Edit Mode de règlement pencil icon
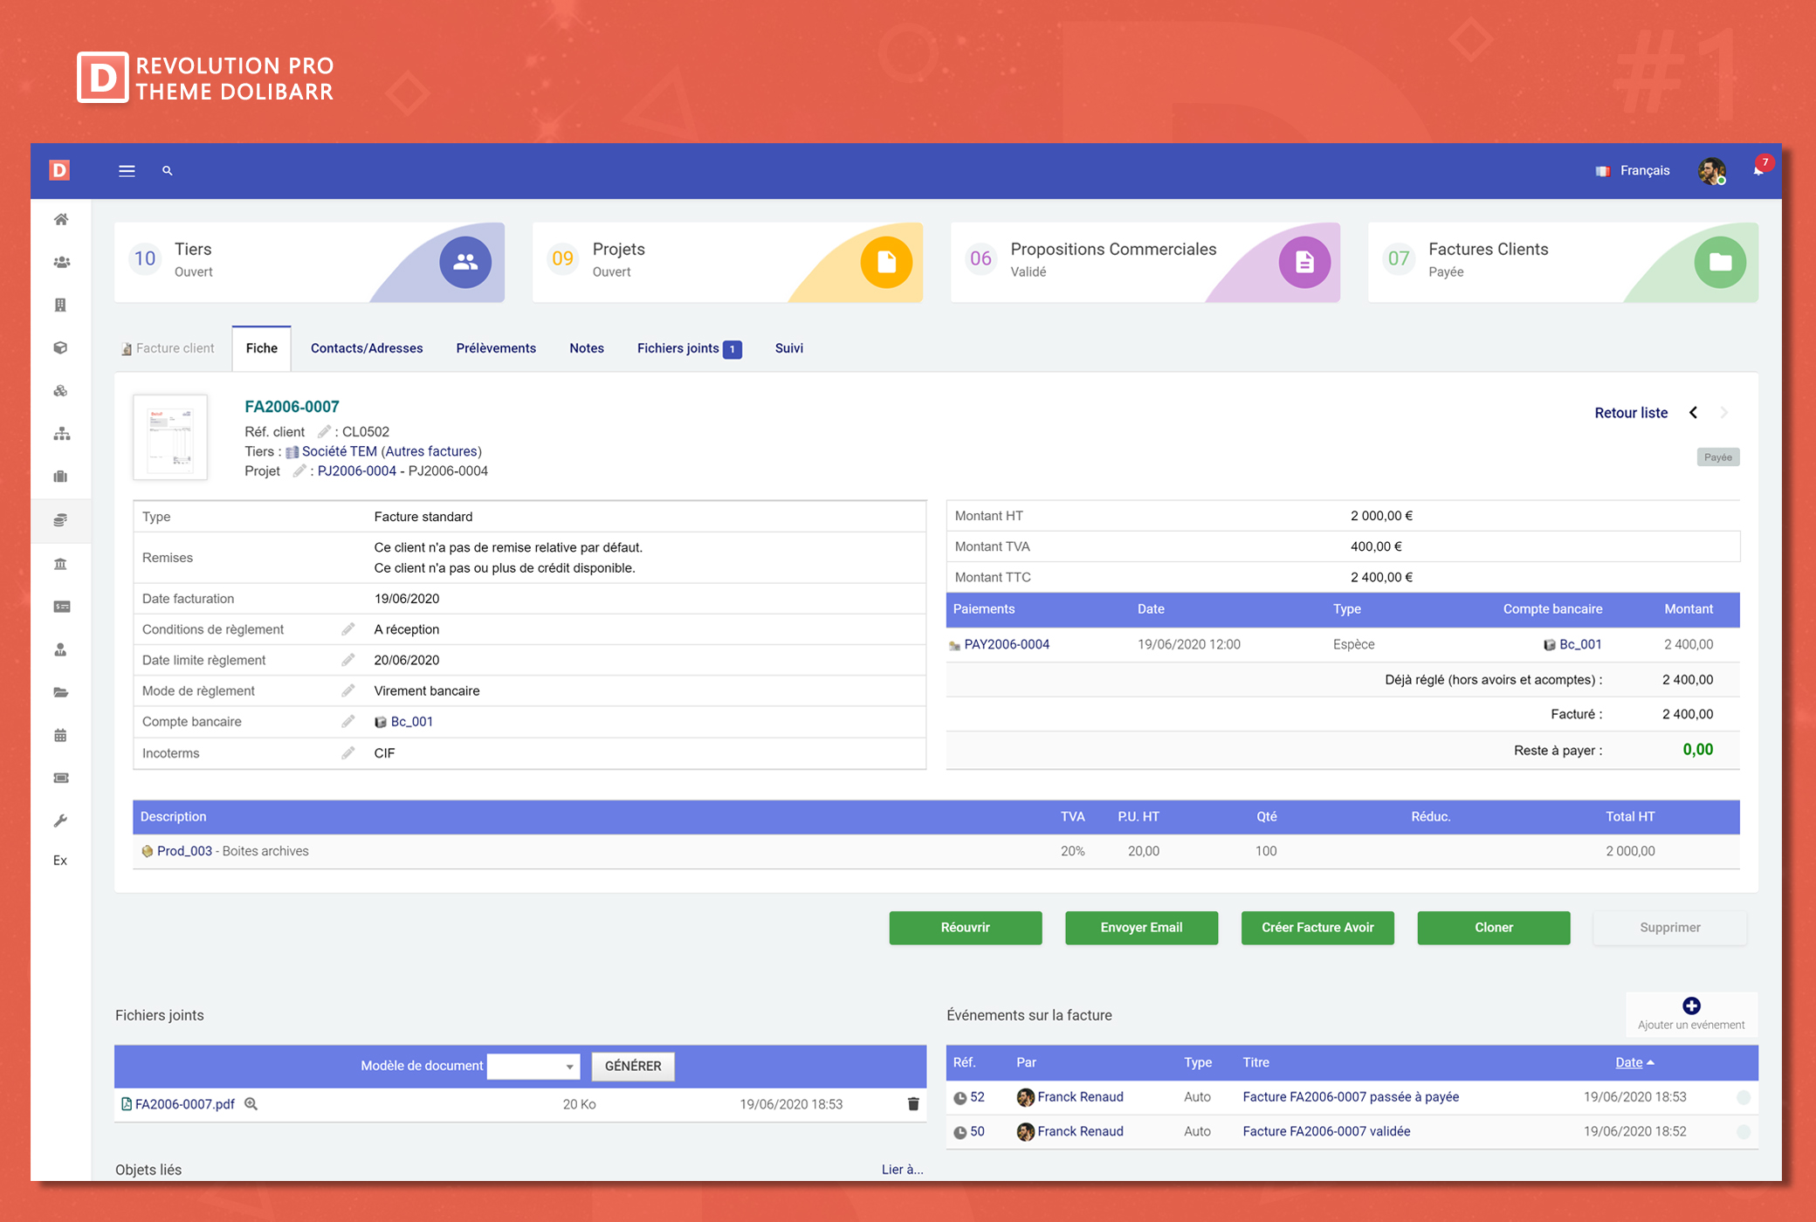Image resolution: width=1816 pixels, height=1222 pixels. coord(347,690)
